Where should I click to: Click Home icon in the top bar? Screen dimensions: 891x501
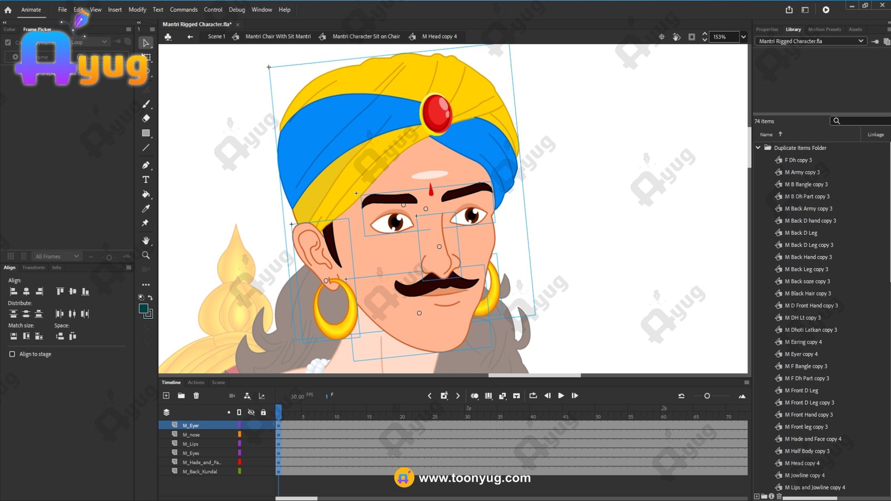[x=8, y=9]
